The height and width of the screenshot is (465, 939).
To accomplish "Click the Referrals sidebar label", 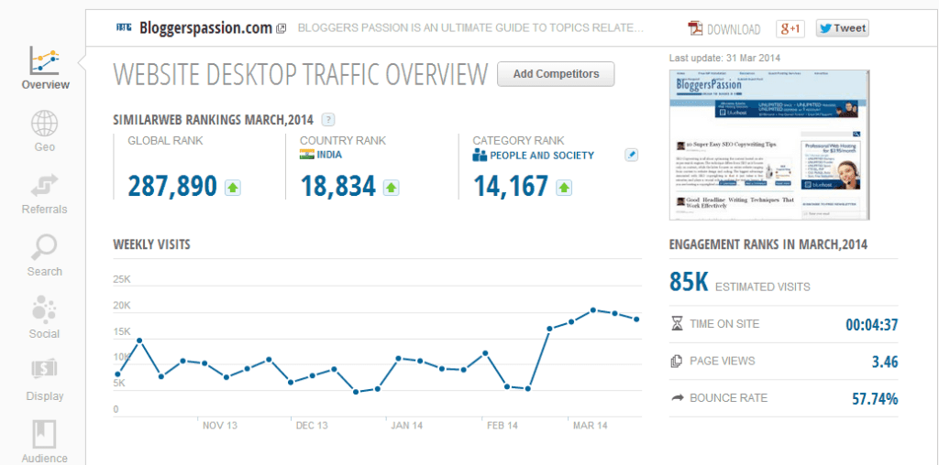I will (44, 210).
